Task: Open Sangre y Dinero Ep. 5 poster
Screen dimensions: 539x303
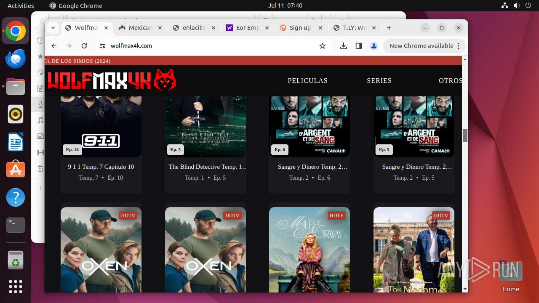Action: (414, 126)
